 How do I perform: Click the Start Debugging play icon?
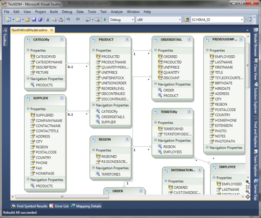[x=105, y=20]
